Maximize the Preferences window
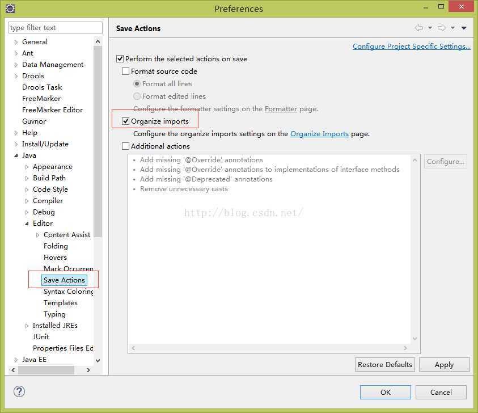The width and height of the screenshot is (478, 413). (441, 6)
